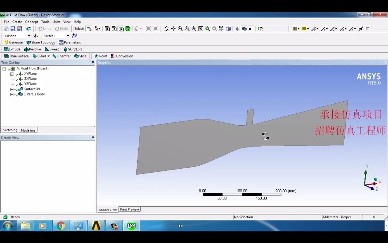Click the Share Topology button
388x243 pixels.
point(41,42)
